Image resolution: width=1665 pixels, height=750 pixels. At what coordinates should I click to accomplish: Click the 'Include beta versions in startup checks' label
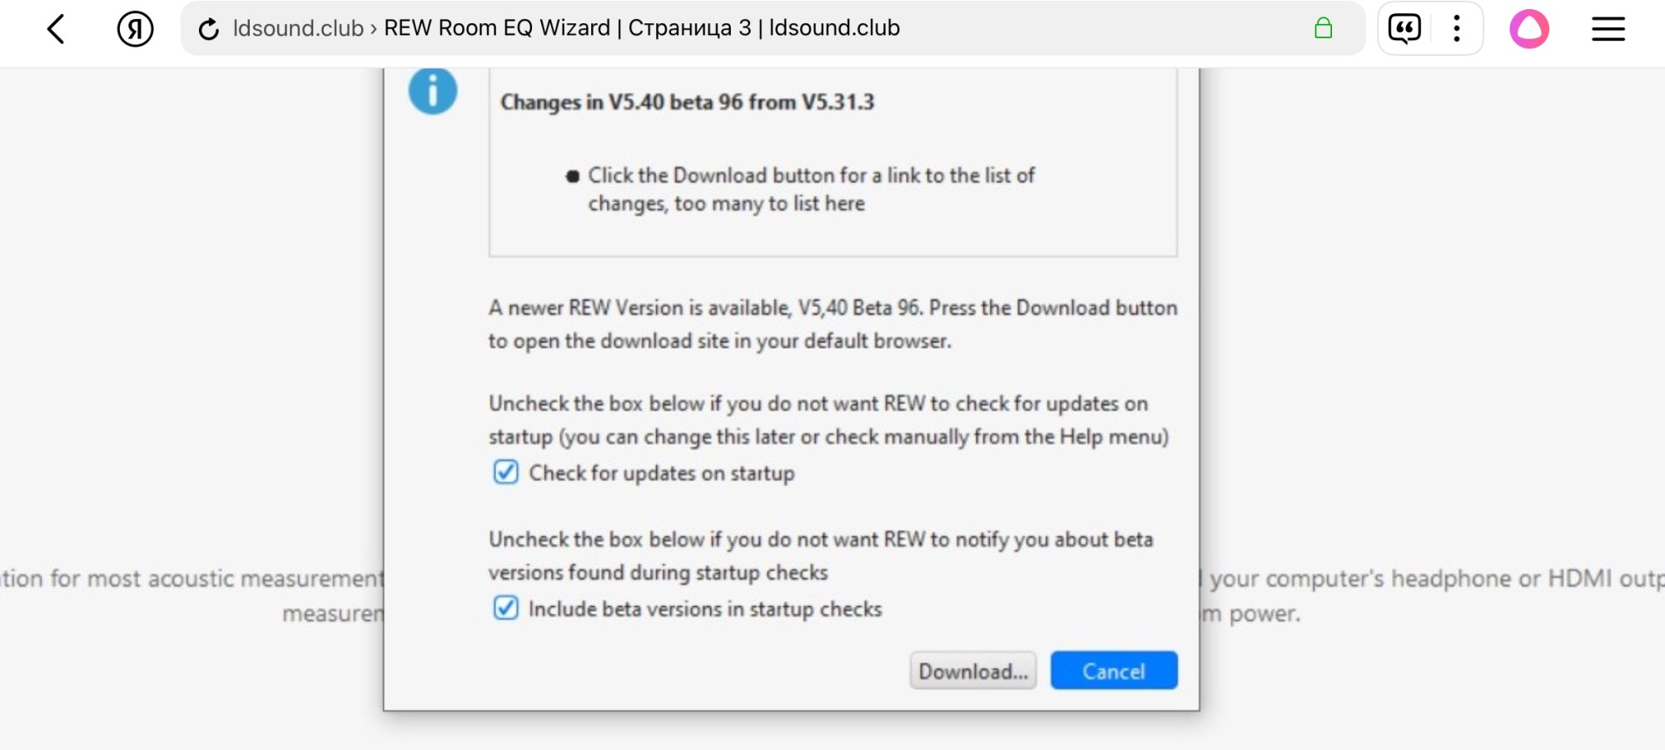point(704,608)
